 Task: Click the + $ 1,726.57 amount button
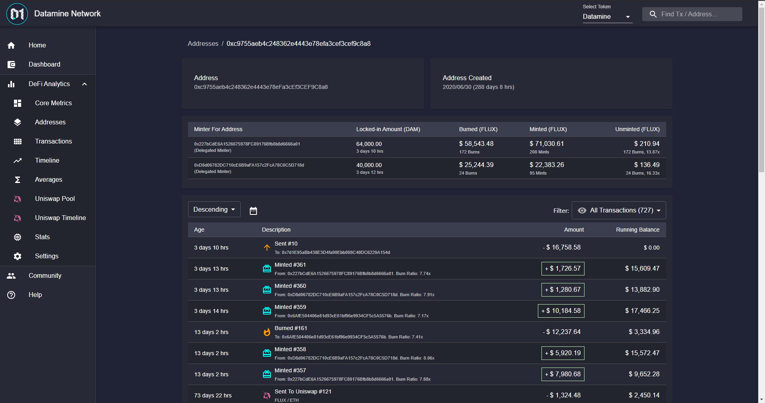click(x=563, y=269)
